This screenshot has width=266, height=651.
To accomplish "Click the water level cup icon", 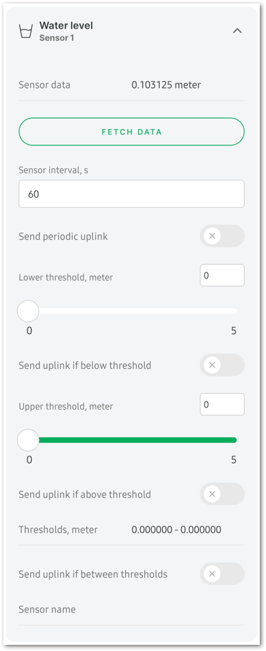I will (x=26, y=31).
